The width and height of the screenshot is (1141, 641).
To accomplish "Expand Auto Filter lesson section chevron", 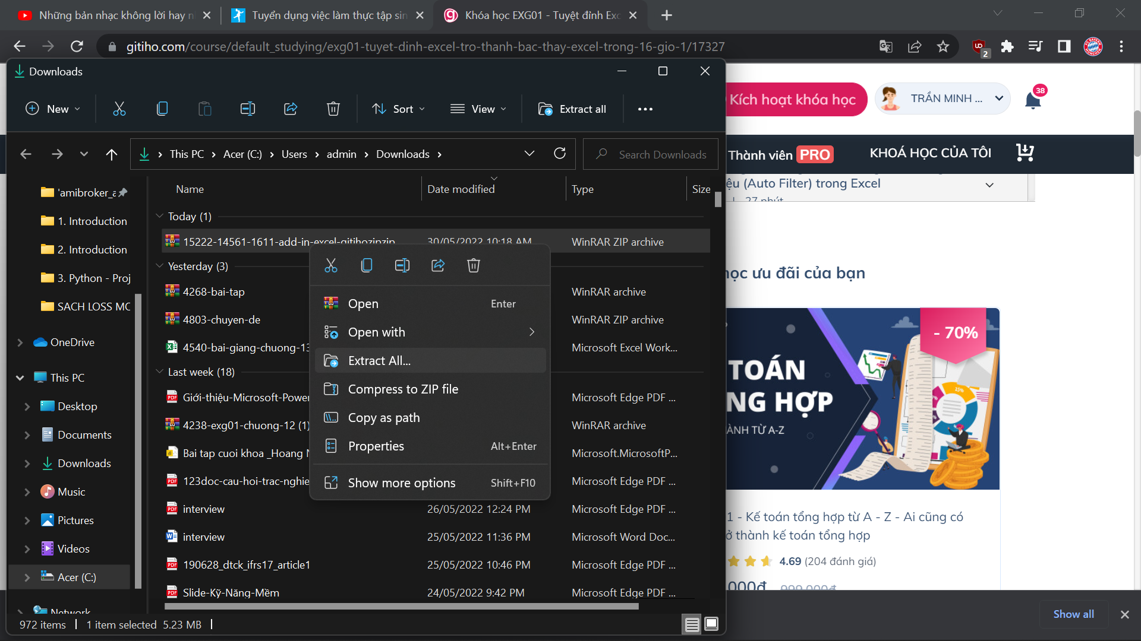I will coord(989,185).
